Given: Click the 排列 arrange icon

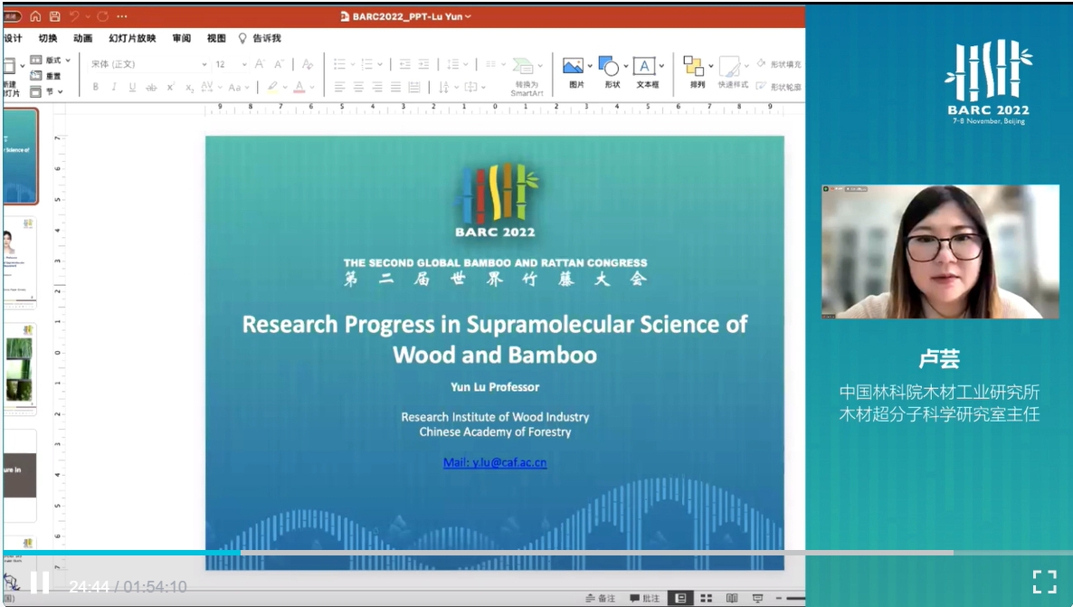Looking at the screenshot, I should (695, 67).
